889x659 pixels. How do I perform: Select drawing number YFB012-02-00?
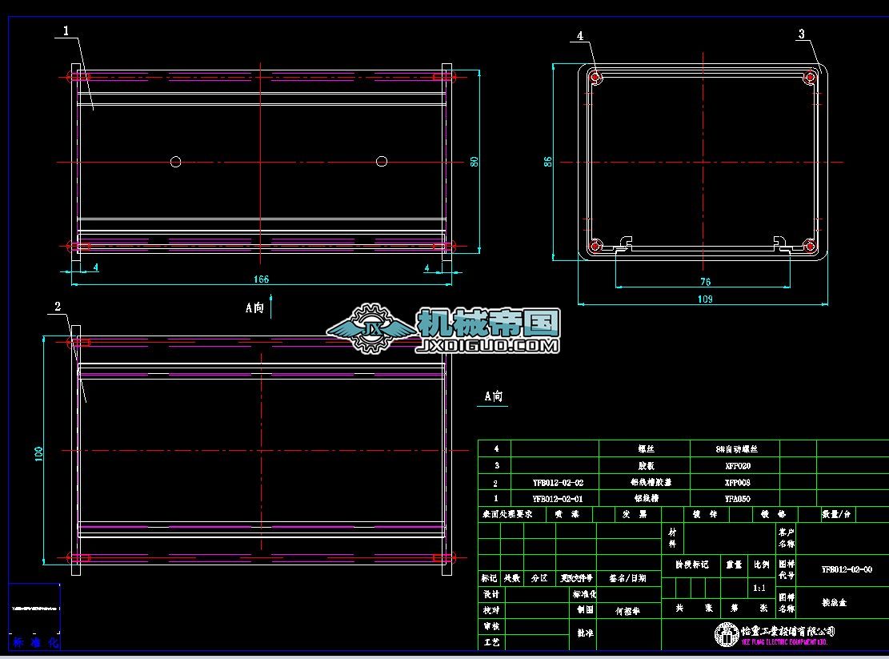[847, 569]
